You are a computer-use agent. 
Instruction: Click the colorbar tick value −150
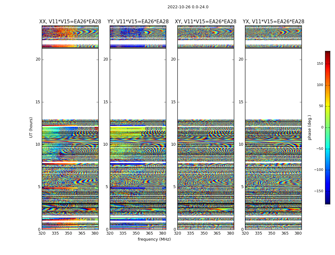(x=318, y=191)
